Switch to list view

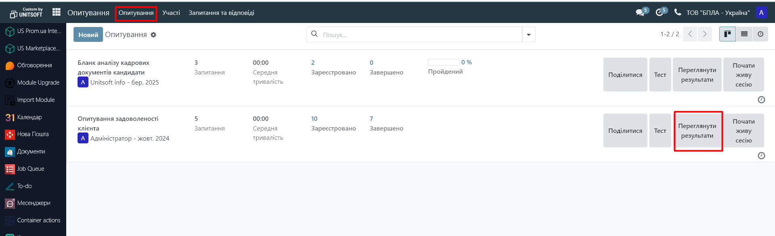pos(744,34)
